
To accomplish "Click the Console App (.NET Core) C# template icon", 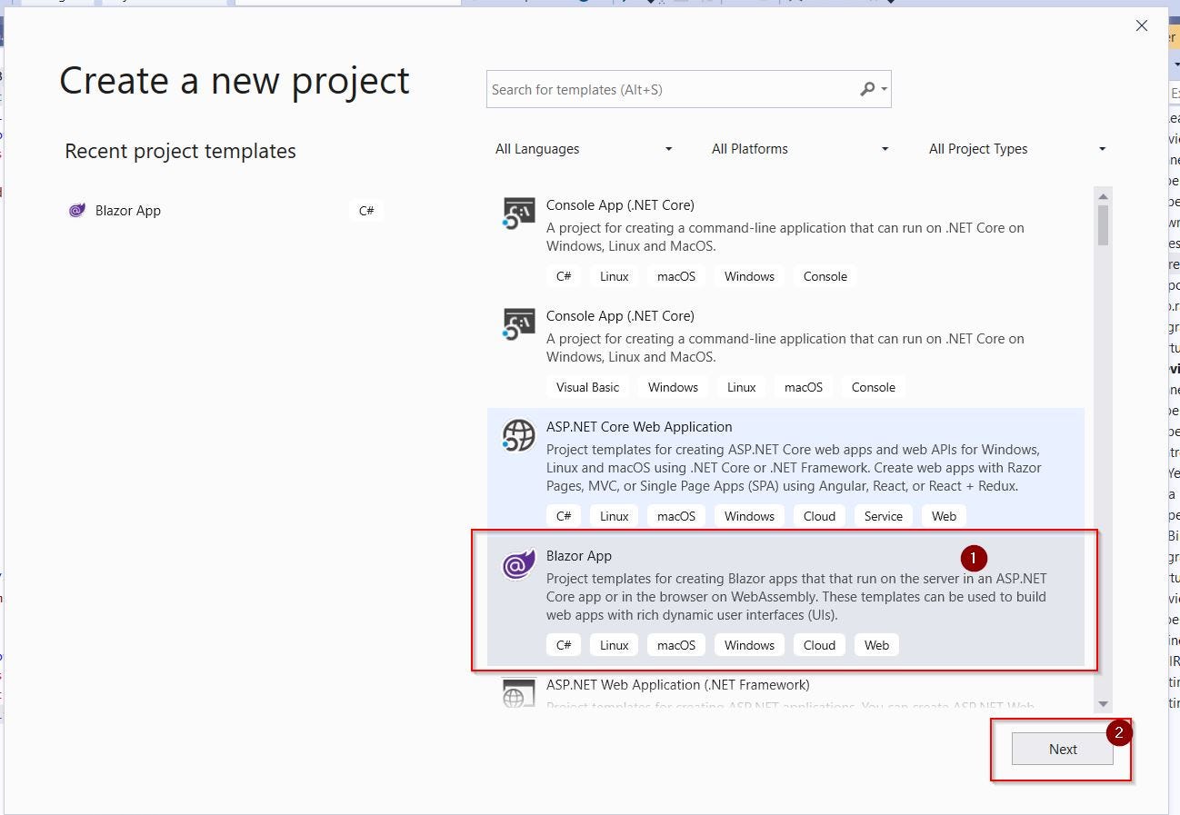I will coord(517,213).
